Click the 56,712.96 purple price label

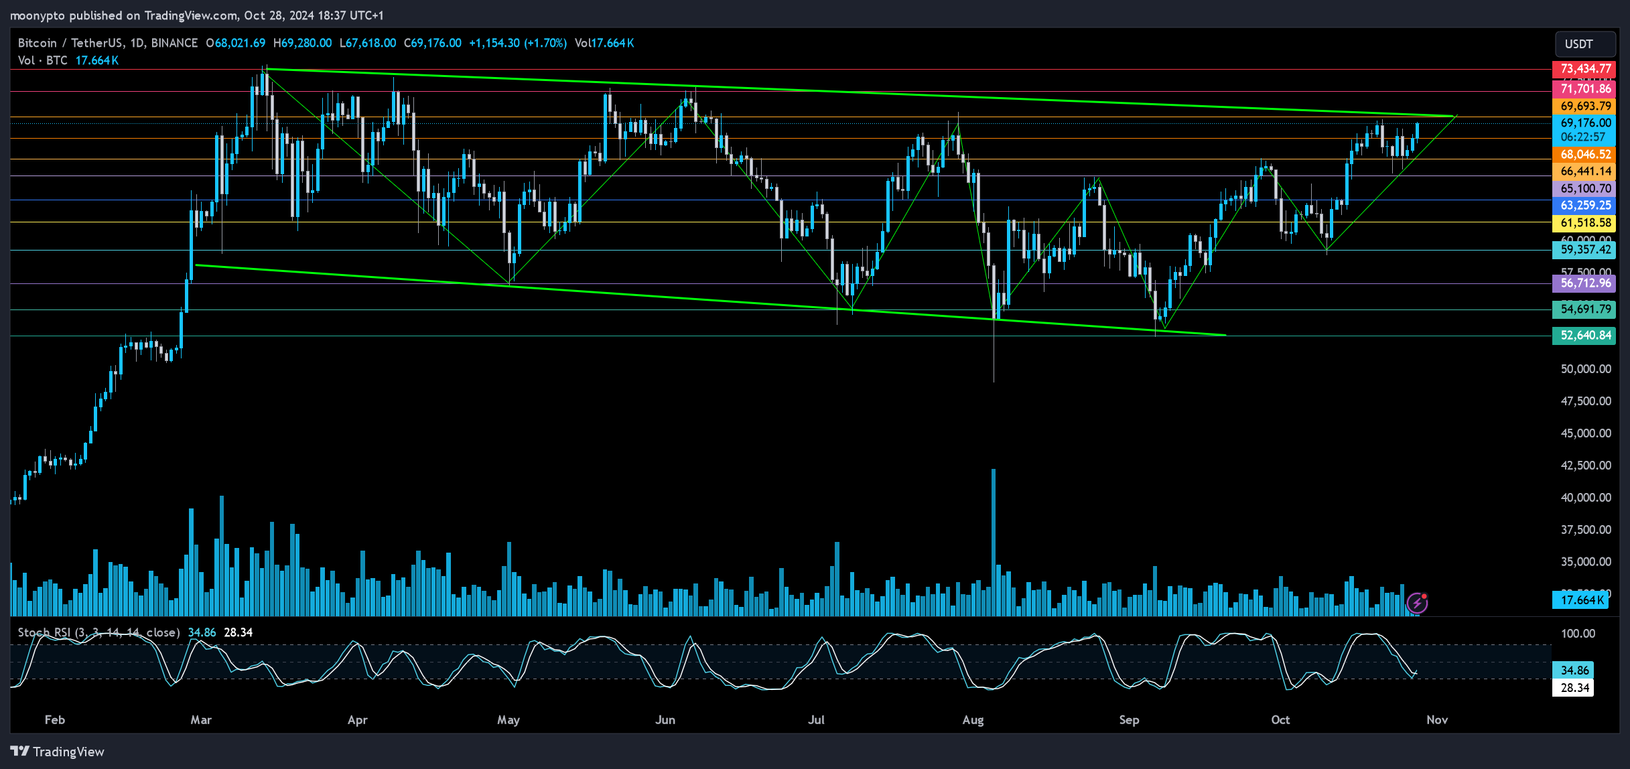[x=1584, y=283]
